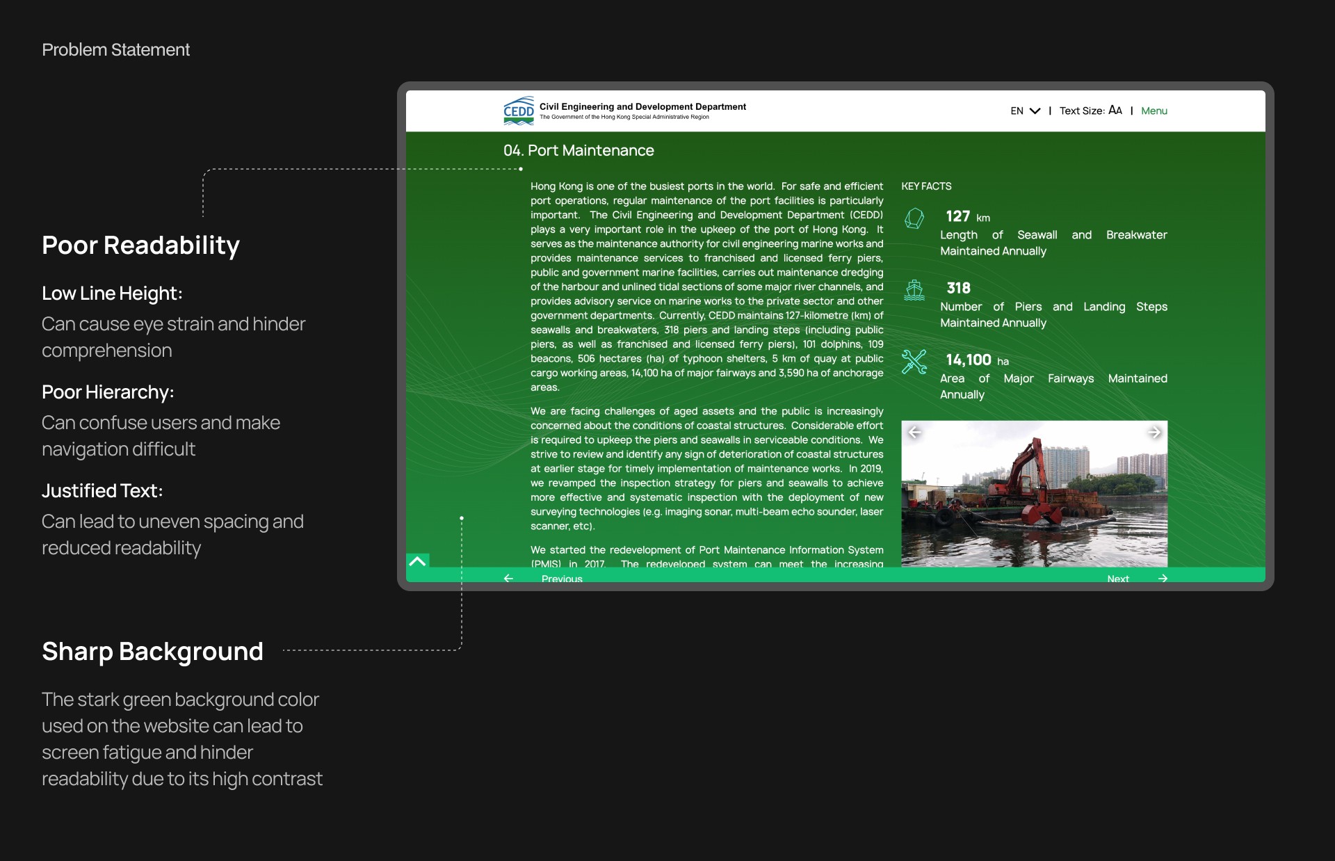Open the EN language dropdown
Viewport: 1335px width, 861px height.
[1017, 111]
